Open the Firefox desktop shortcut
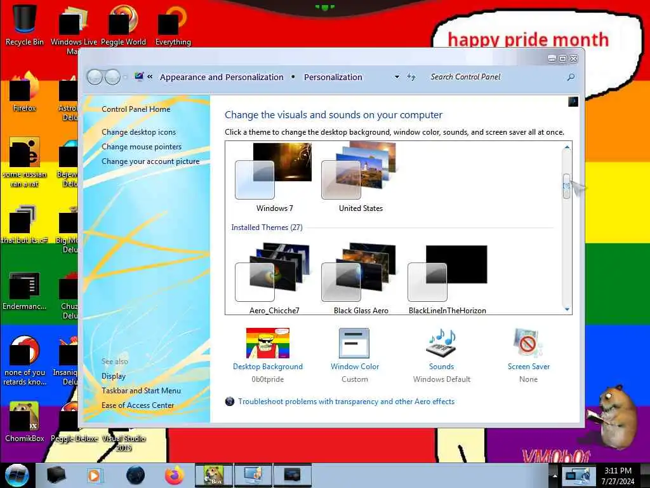This screenshot has width=650, height=488. tap(25, 91)
